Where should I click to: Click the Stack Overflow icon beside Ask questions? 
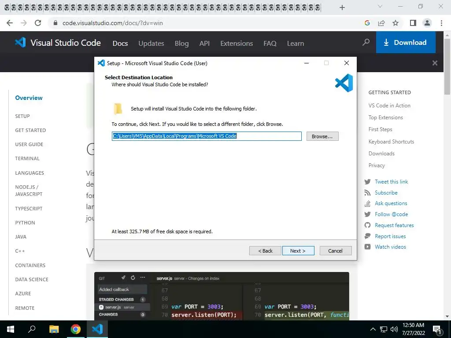pyautogui.click(x=367, y=203)
